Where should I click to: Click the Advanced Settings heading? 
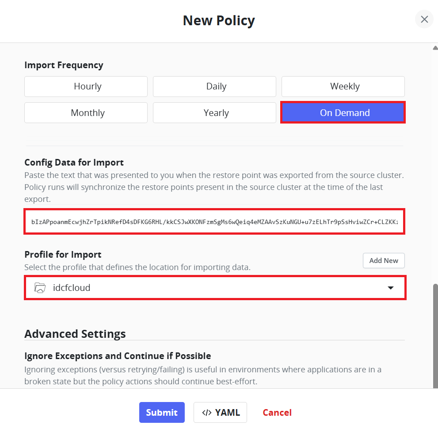click(x=75, y=334)
